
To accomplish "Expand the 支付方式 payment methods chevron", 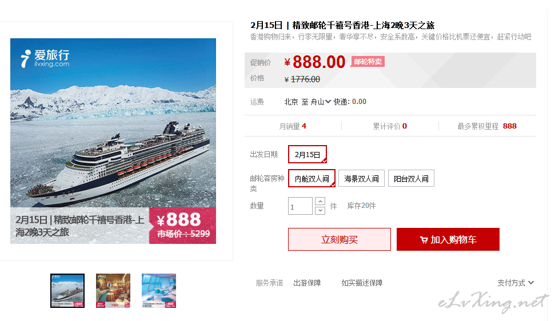I will [x=531, y=283].
